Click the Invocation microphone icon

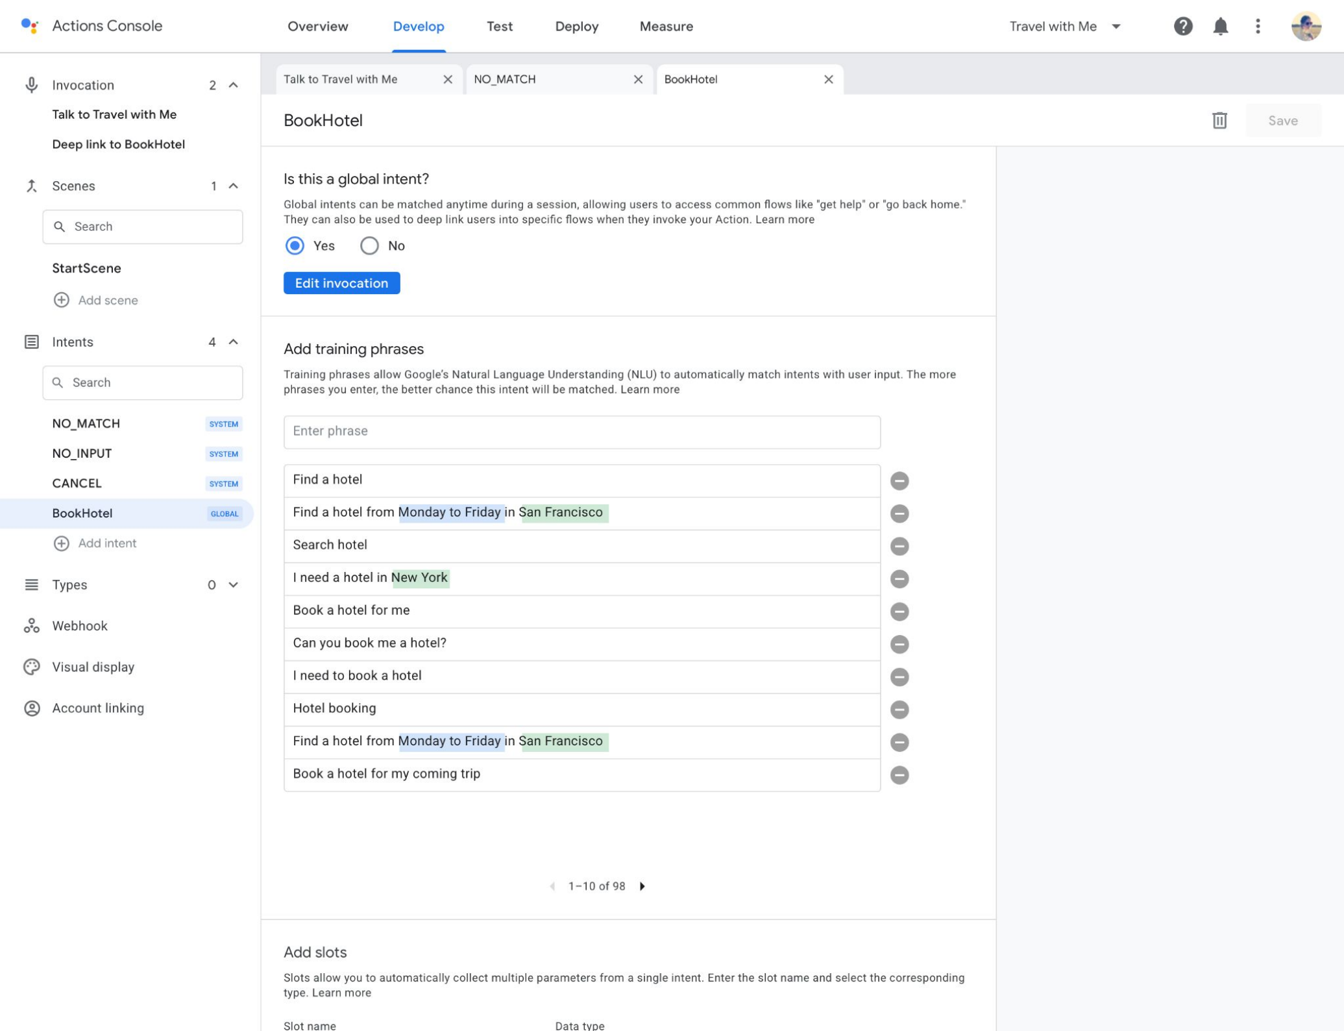pyautogui.click(x=31, y=85)
